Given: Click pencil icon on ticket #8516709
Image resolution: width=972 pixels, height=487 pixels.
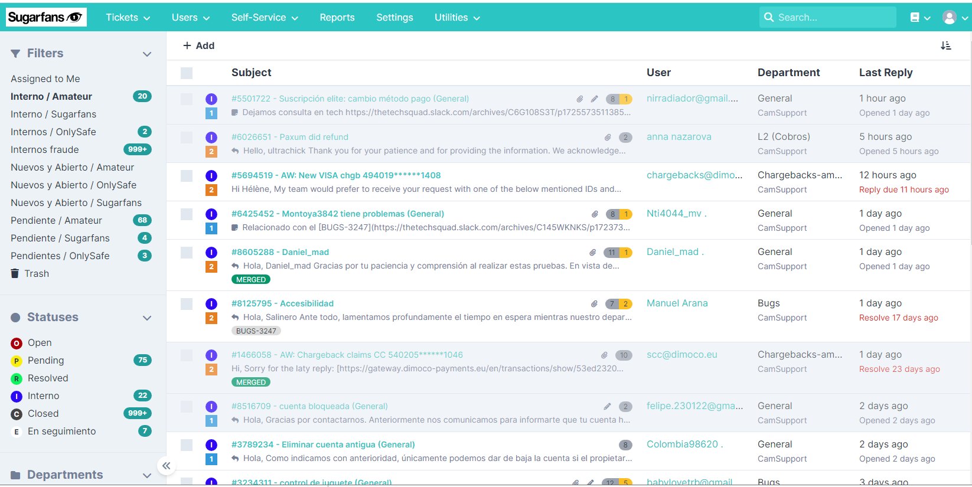Looking at the screenshot, I should [x=607, y=407].
